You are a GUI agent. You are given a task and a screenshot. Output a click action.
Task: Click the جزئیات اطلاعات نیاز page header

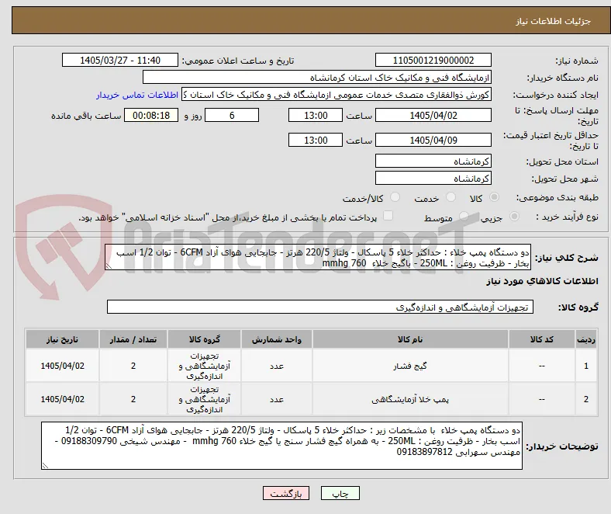coord(554,21)
